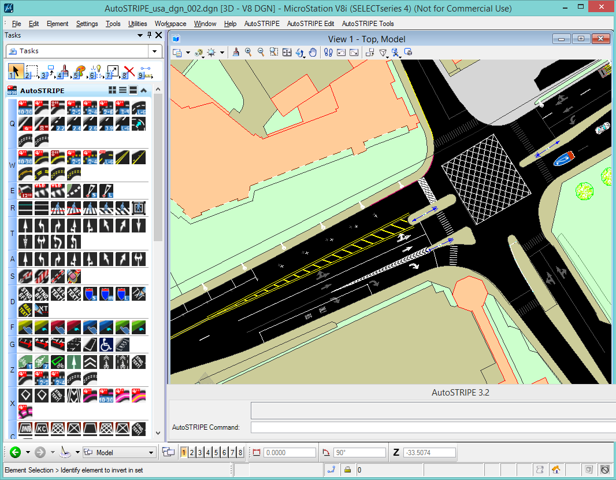Switch AutoSTRIPE panel to list layout
This screenshot has height=480, width=616.
point(123,90)
